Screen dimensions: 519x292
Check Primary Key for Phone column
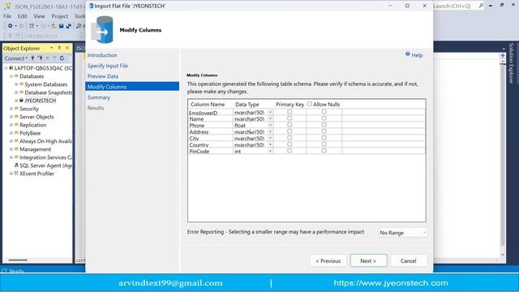tap(290, 125)
